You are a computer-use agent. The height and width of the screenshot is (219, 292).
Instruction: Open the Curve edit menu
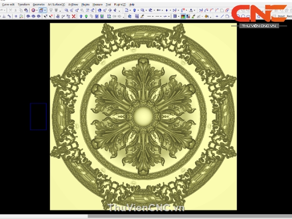pyautogui.click(x=8, y=4)
